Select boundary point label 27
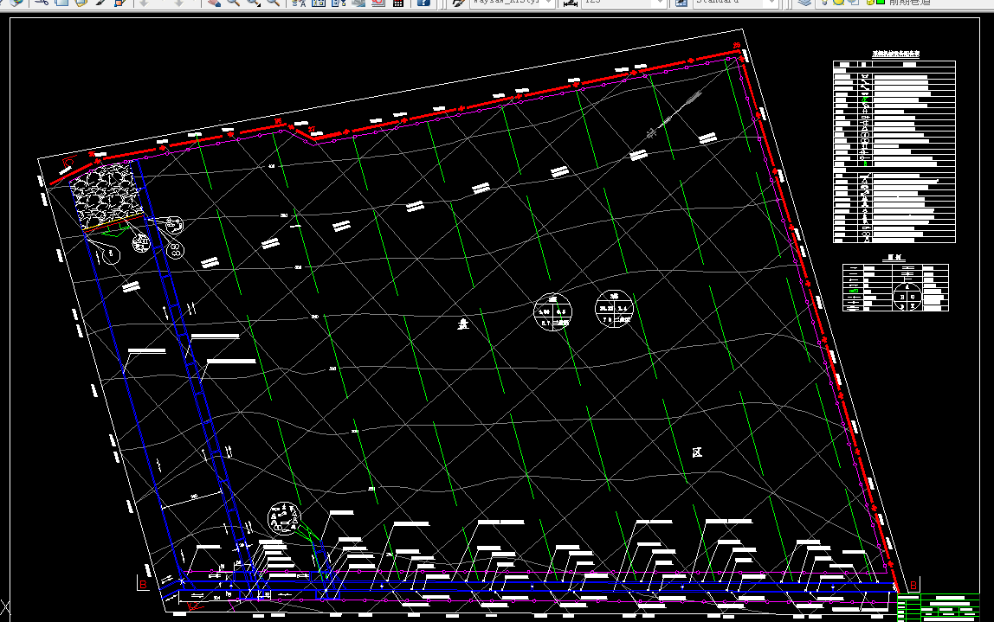 pos(312,129)
